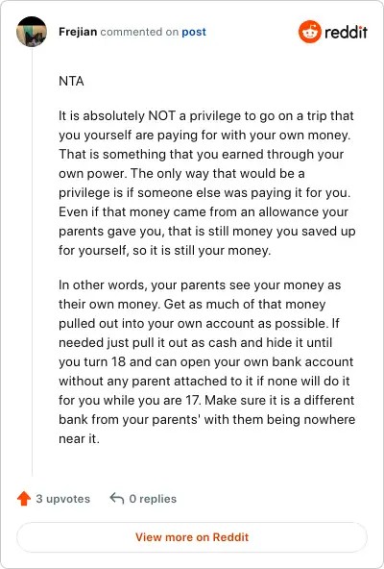Image resolution: width=384 pixels, height=569 pixels.
Task: Click the "commented on" text
Action: click(139, 32)
